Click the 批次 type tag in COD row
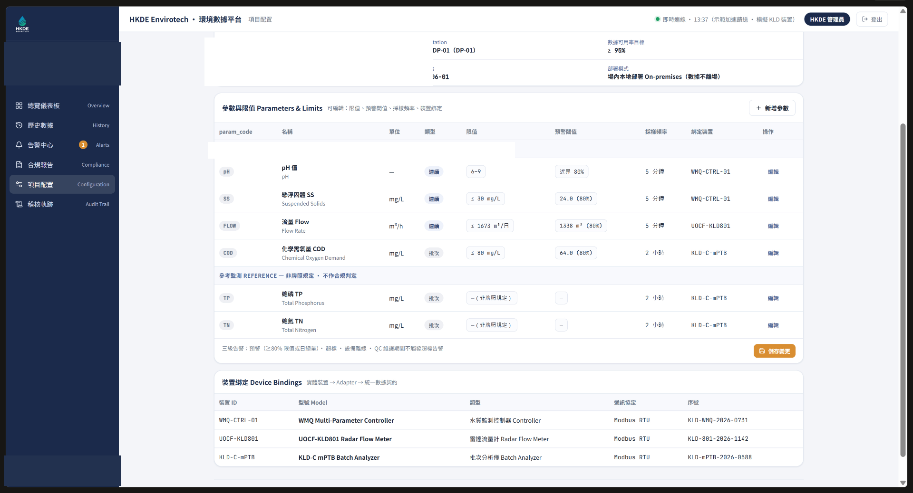This screenshot has height=493, width=913. (434, 253)
